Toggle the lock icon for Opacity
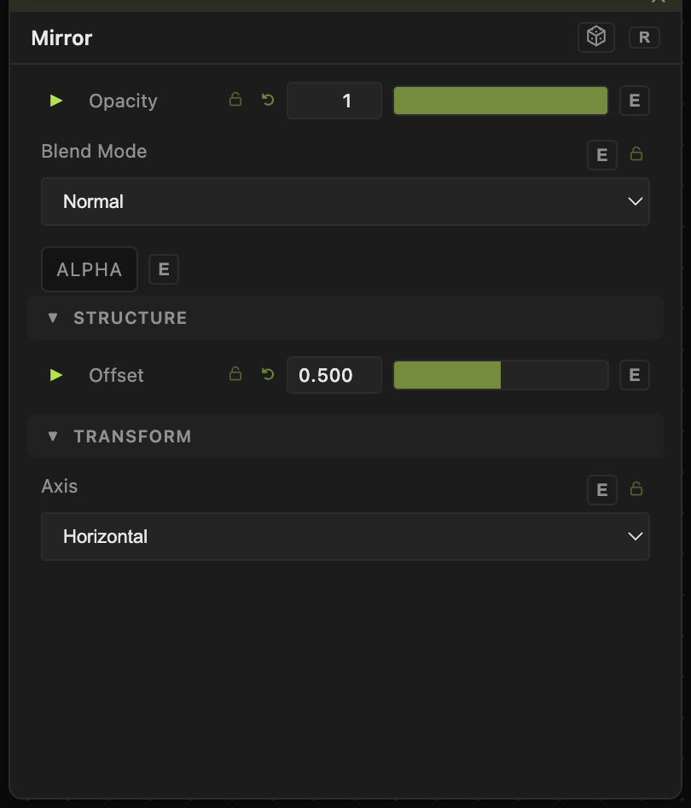This screenshot has height=808, width=691. click(x=235, y=99)
